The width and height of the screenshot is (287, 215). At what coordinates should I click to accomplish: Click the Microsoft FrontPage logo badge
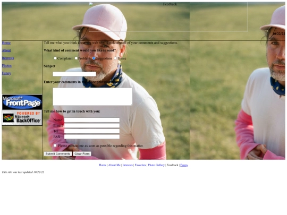[x=22, y=102]
